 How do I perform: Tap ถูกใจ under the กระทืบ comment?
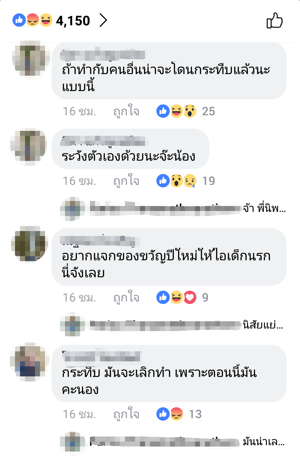point(126,414)
